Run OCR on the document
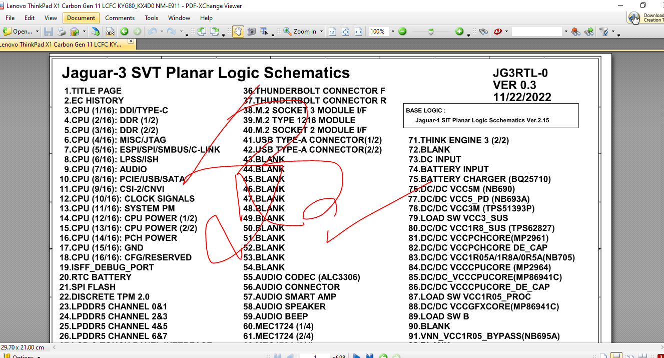This screenshot has height=358, width=664. (110, 32)
